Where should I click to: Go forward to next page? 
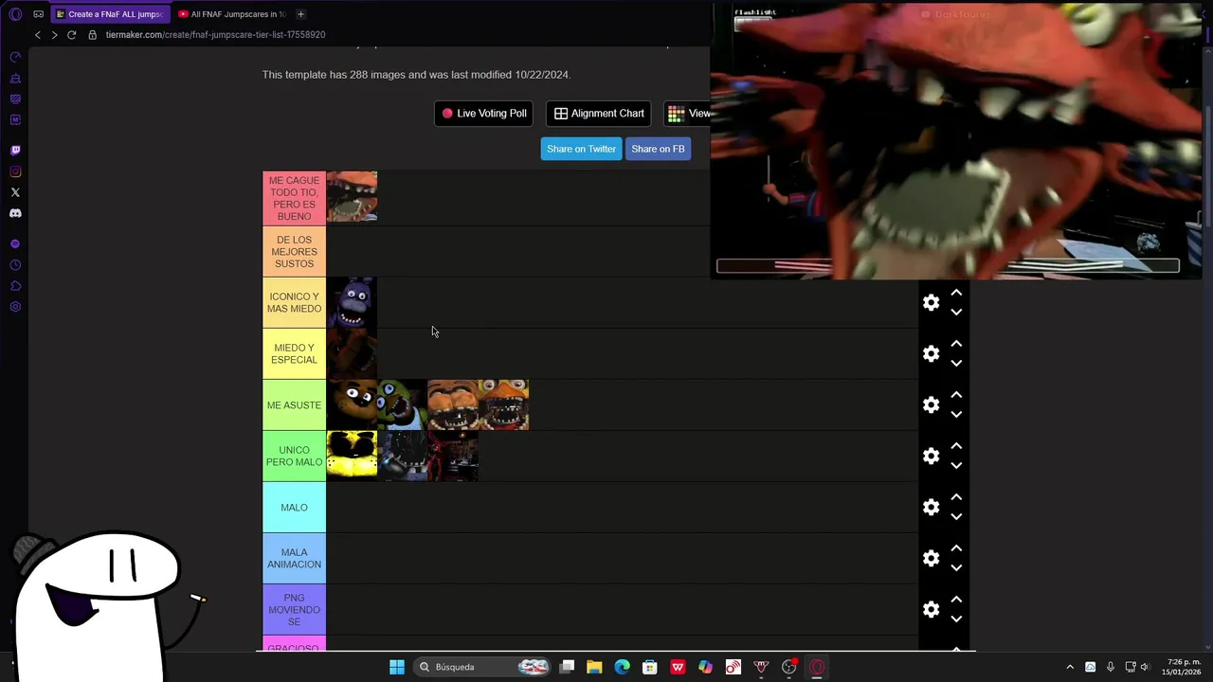click(54, 34)
